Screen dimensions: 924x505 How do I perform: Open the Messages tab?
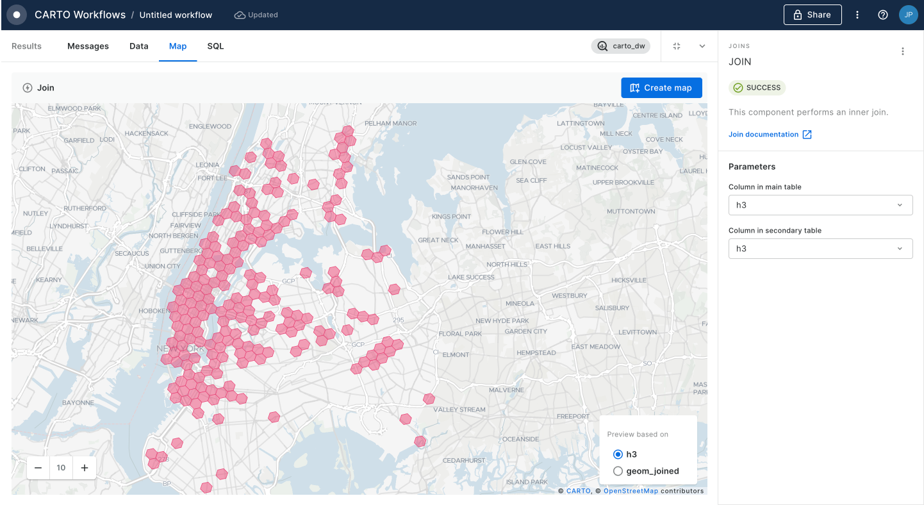[88, 46]
